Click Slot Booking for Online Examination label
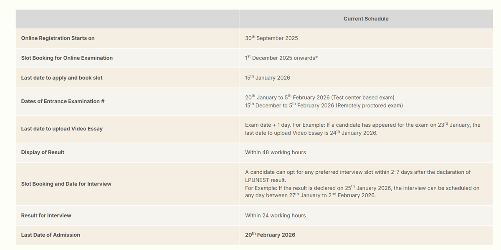 67,58
